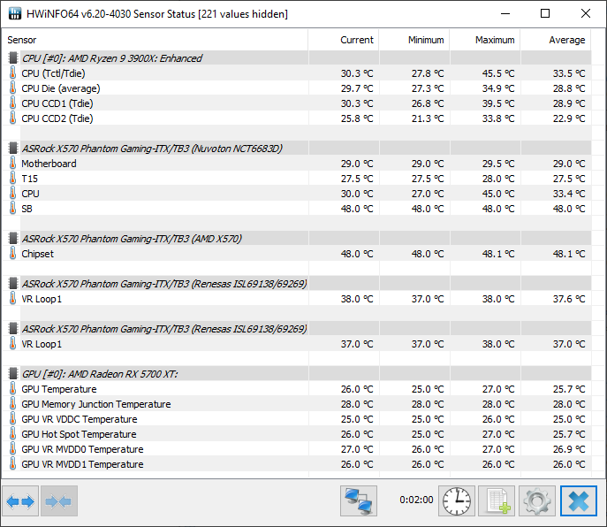Click the 0:02:00 elapsed time readout
The image size is (607, 527).
(x=416, y=500)
